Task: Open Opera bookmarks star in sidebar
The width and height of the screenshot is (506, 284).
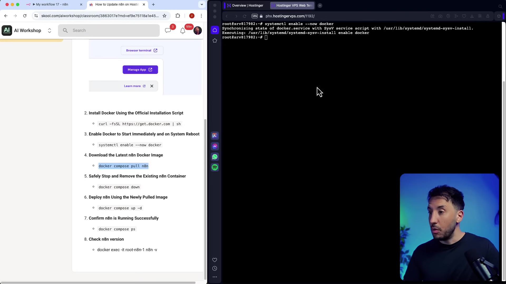Action: (x=215, y=40)
